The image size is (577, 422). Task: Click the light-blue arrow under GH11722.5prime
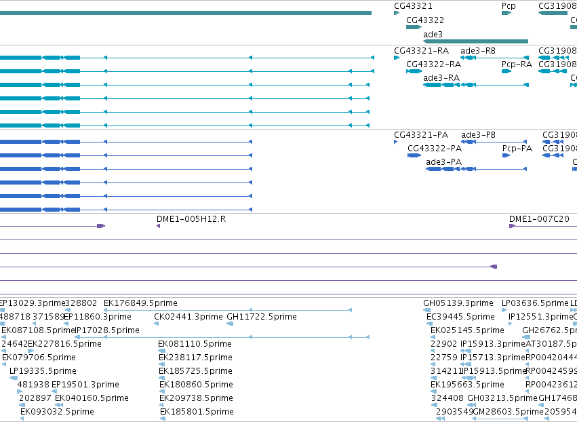(230, 324)
